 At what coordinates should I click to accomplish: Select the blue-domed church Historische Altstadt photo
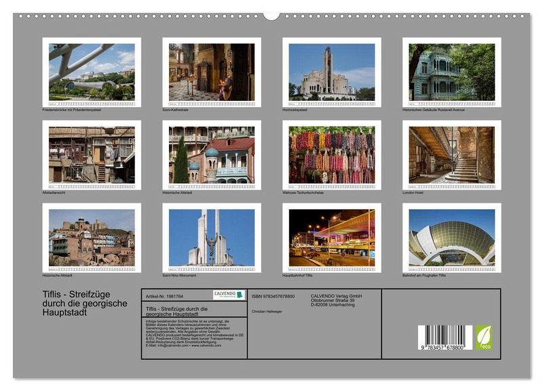coord(212,155)
